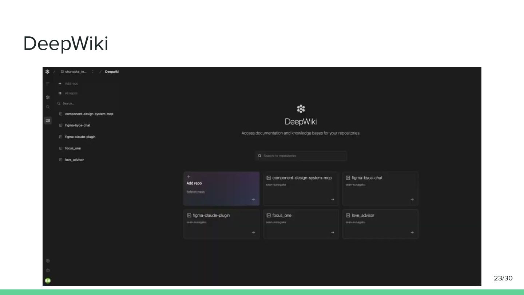Screen dimensions: 524x295
Task: Click the repo icon beside love_advisor card title
Action: (x=348, y=215)
